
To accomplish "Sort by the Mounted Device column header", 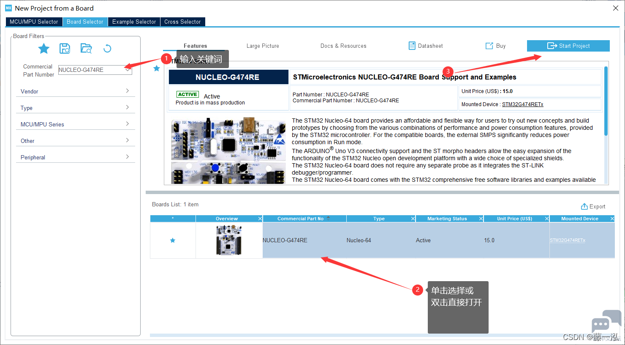I will point(580,219).
